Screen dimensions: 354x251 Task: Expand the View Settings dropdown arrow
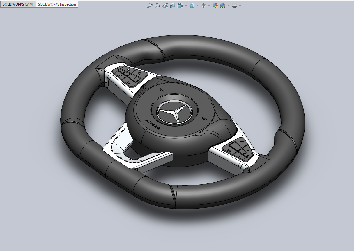240,6
